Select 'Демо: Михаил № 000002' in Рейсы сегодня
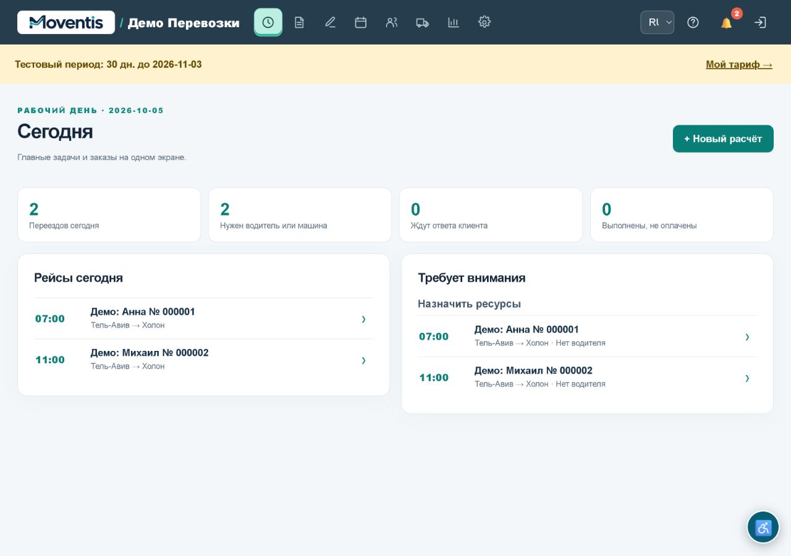Viewport: 791px width, 556px height. (x=150, y=353)
